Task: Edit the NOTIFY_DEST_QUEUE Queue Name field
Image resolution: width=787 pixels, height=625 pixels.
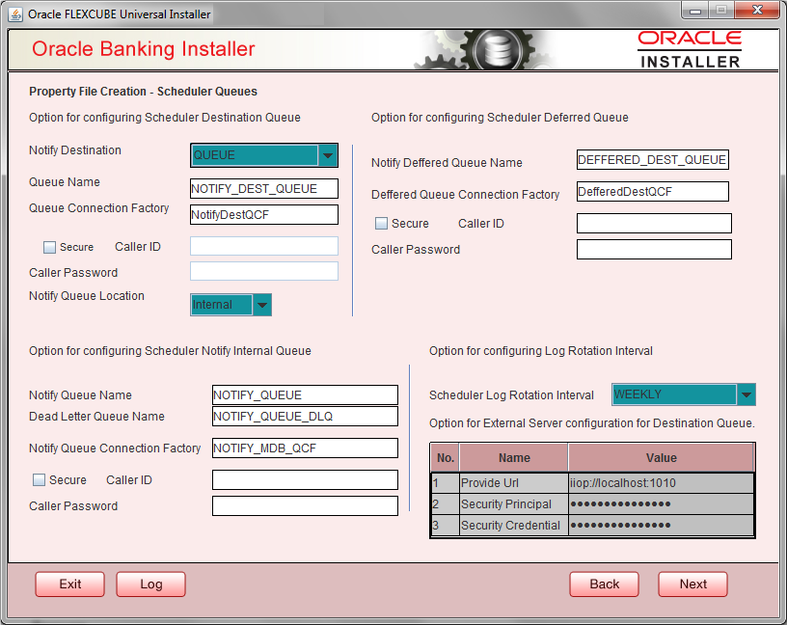Action: tap(263, 188)
